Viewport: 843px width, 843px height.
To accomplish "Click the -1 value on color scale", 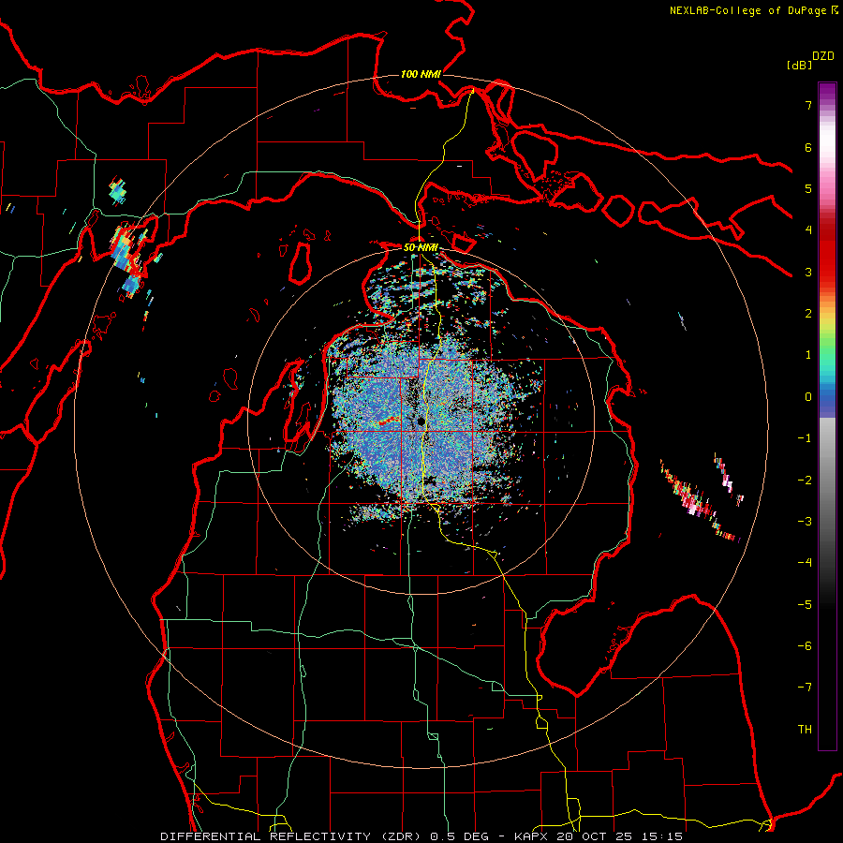I will tap(805, 438).
